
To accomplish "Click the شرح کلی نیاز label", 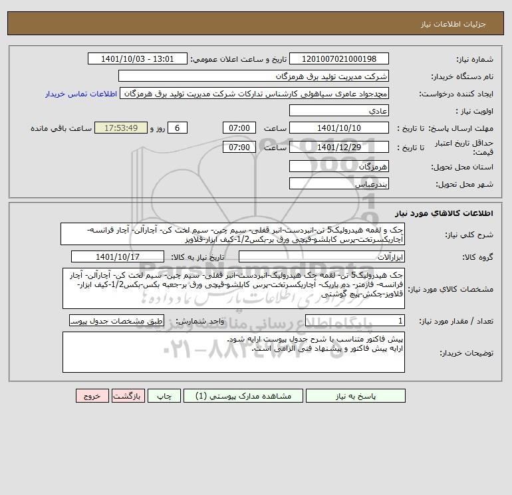I will coord(469,235).
